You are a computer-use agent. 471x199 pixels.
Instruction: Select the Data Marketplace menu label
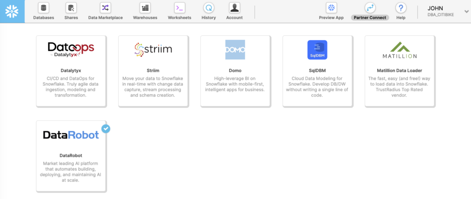105,18
